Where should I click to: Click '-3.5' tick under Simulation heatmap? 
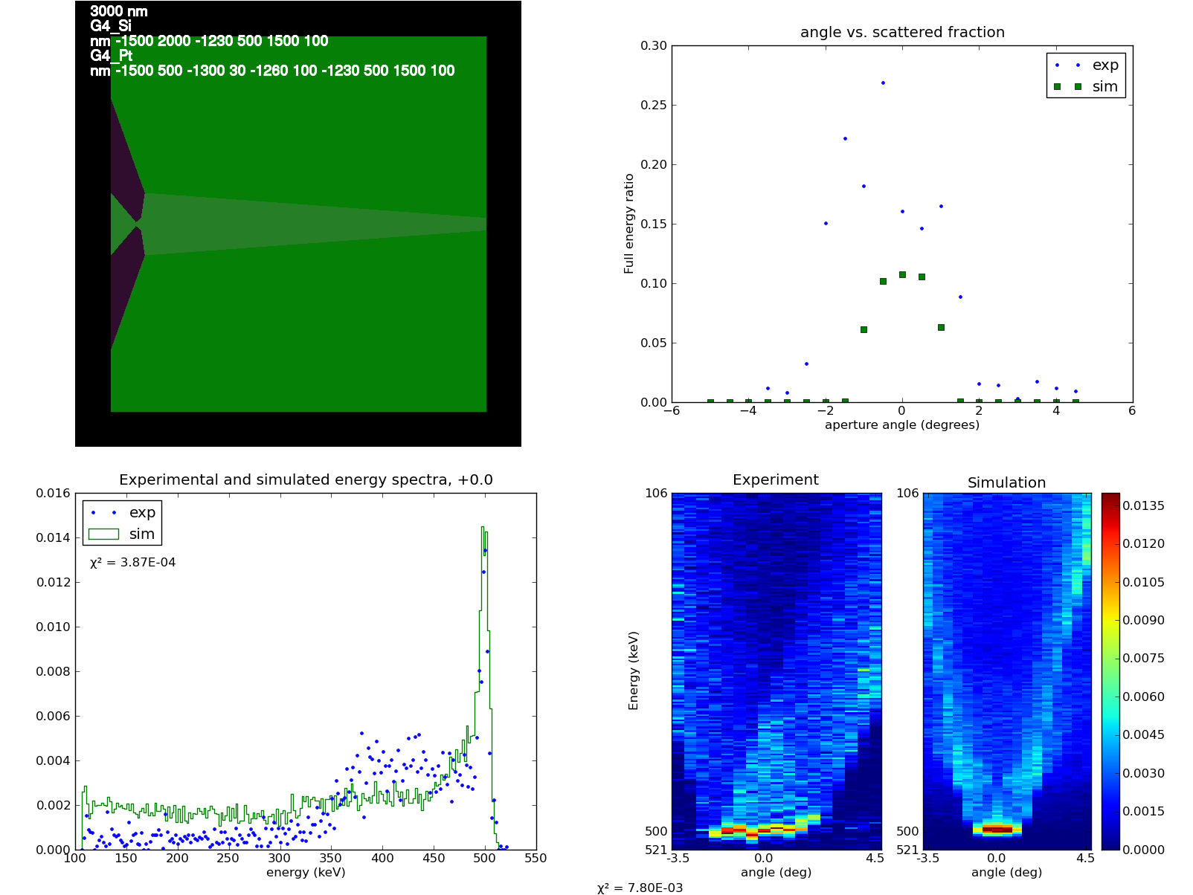click(x=927, y=858)
